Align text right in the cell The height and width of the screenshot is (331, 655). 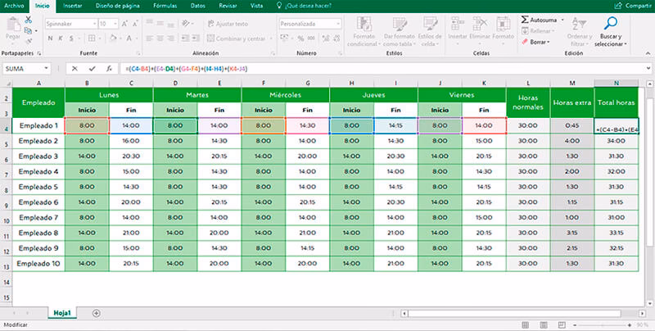(x=170, y=39)
